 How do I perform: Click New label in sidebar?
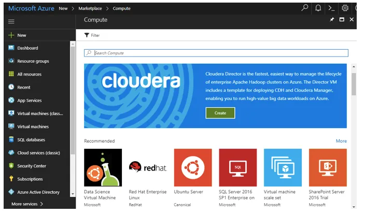tap(22, 35)
